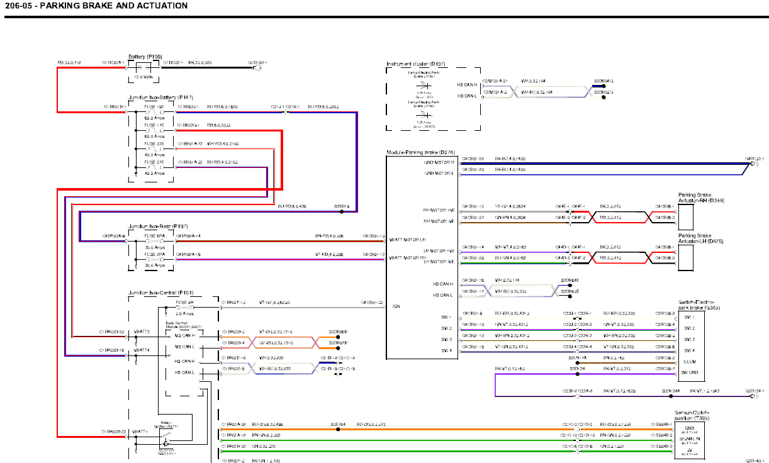
Task: Click the 'FUSE 17E' label
Action: [x=155, y=126]
